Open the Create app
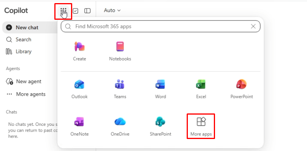The image size is (307, 151). click(80, 51)
